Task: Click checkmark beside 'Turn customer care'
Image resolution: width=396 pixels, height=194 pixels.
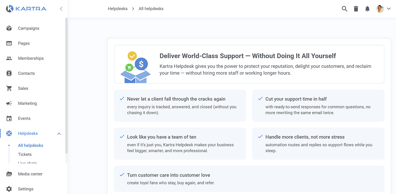Action: coord(122,175)
